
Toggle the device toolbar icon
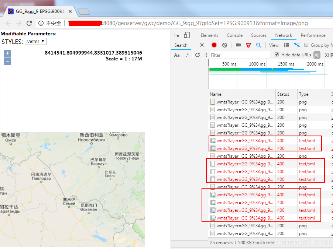pos(187,35)
